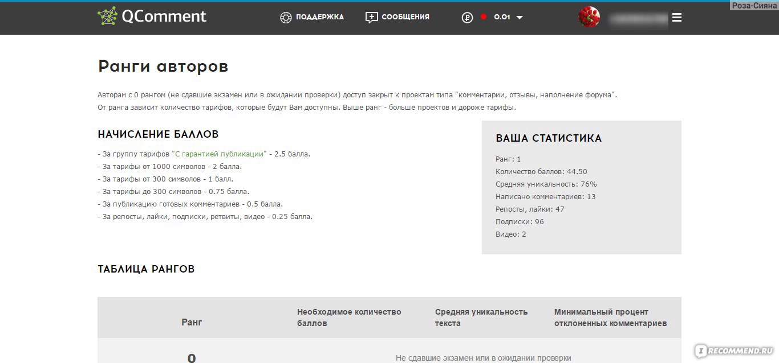
Task: Click the 0.01 balance amount
Action: [502, 17]
